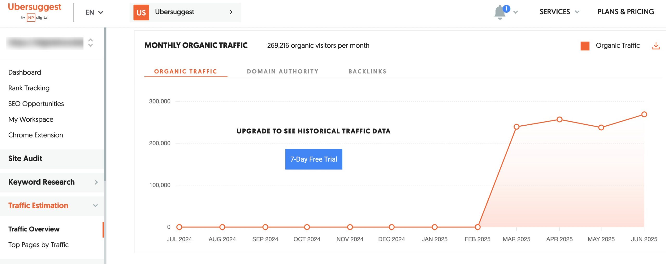Switch to the DOMAIN AUTHORITY tab
This screenshot has height=264, width=666.
283,71
